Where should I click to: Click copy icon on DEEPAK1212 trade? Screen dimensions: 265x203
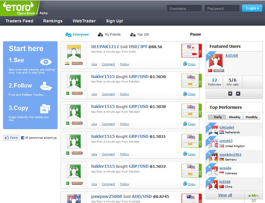[x=185, y=64]
